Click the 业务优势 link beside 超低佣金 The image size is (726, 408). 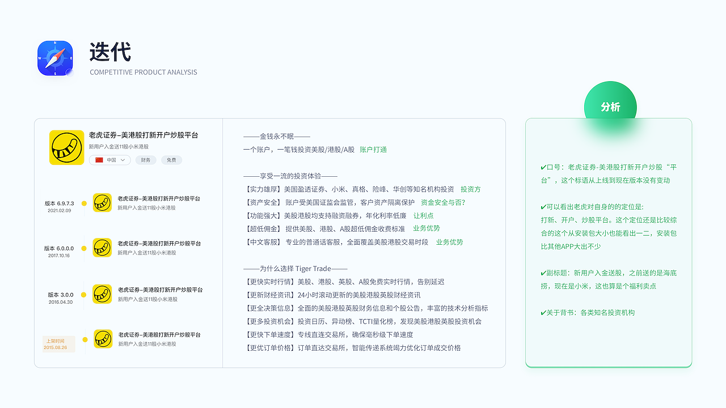point(427,228)
